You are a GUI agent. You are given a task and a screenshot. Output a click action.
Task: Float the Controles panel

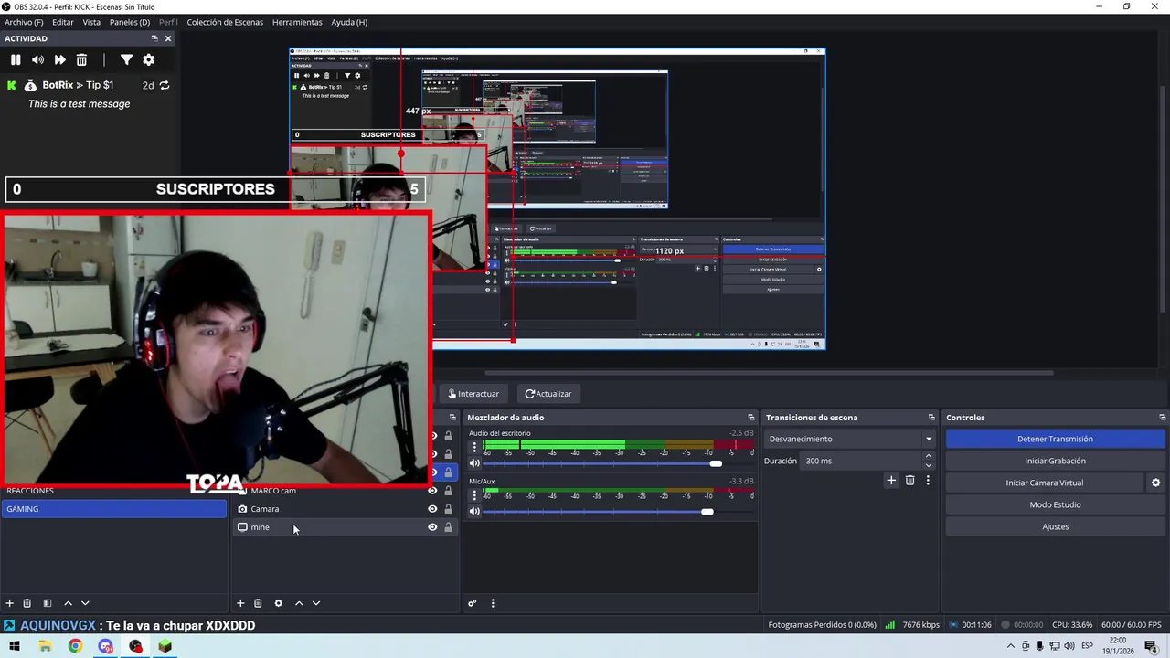coord(1162,418)
